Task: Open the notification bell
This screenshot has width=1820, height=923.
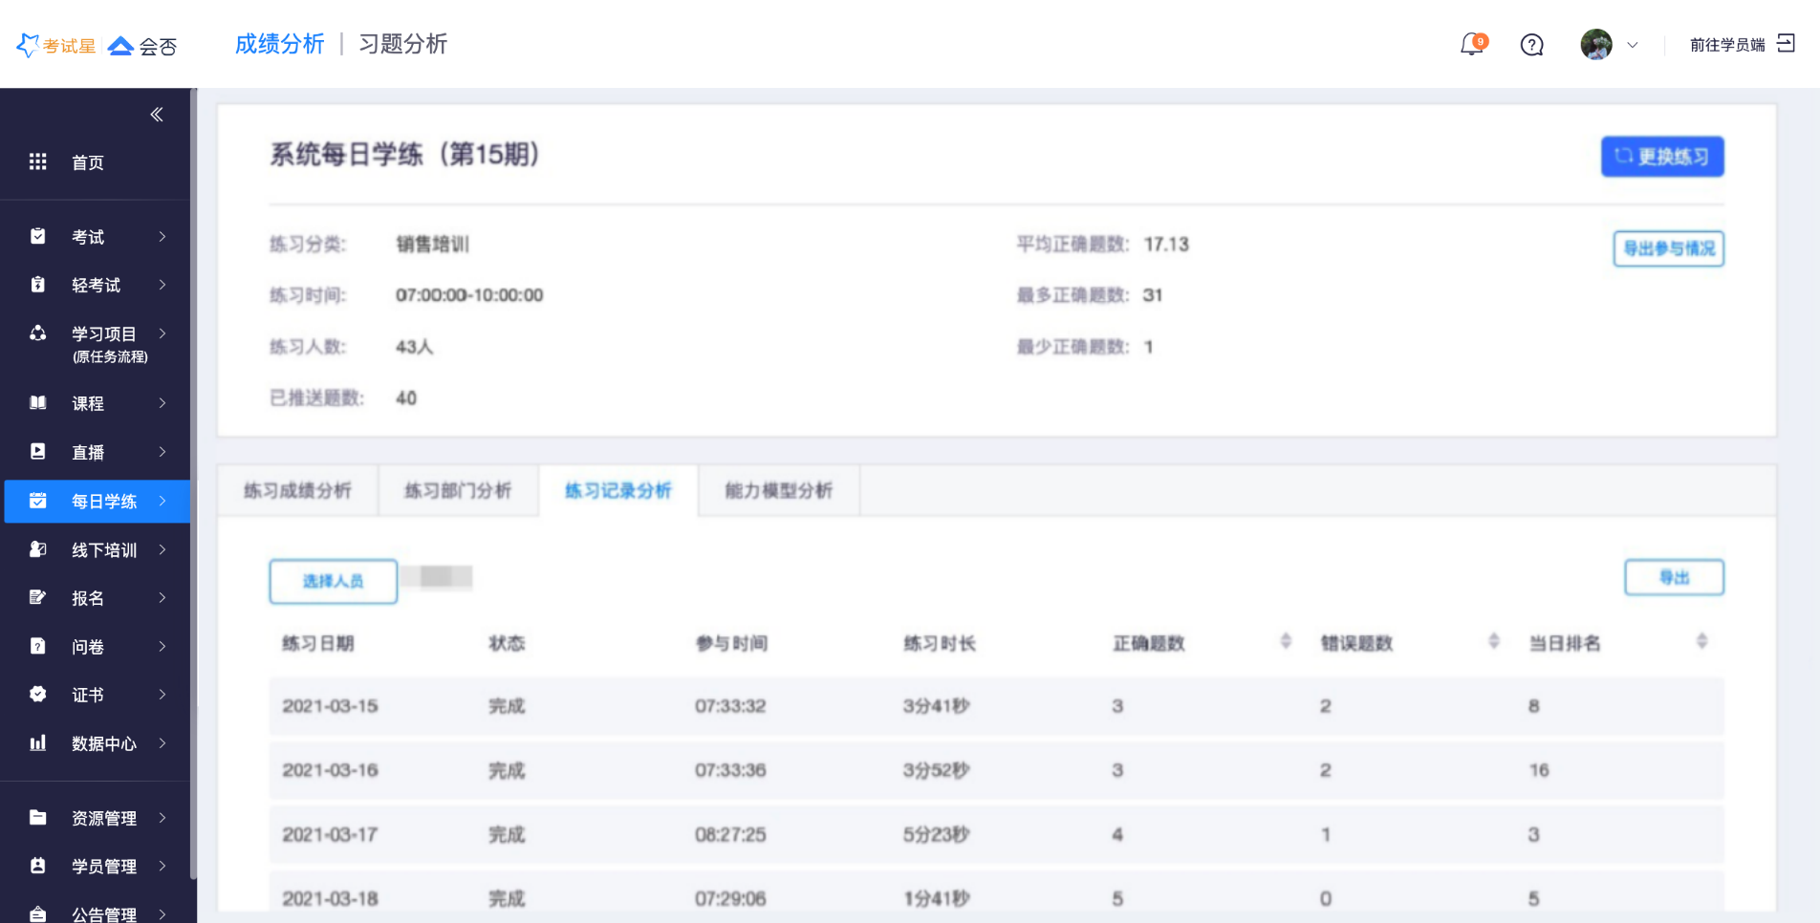Action: [x=1471, y=45]
